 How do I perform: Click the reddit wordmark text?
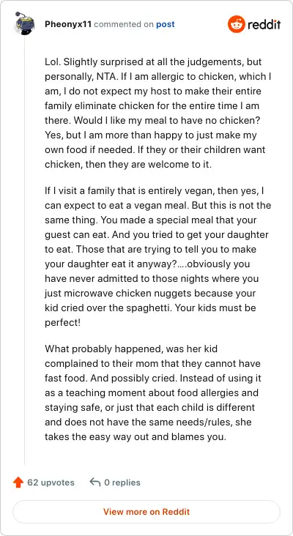pyautogui.click(x=264, y=24)
